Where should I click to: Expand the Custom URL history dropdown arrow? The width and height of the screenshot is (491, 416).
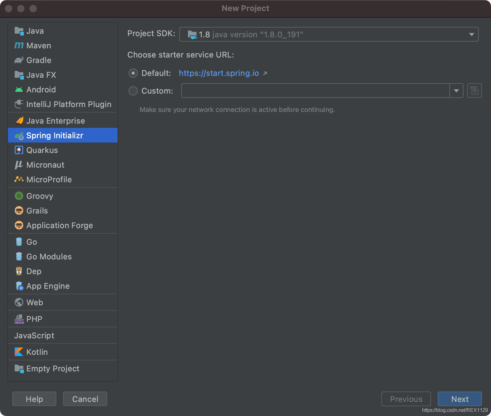tap(456, 91)
